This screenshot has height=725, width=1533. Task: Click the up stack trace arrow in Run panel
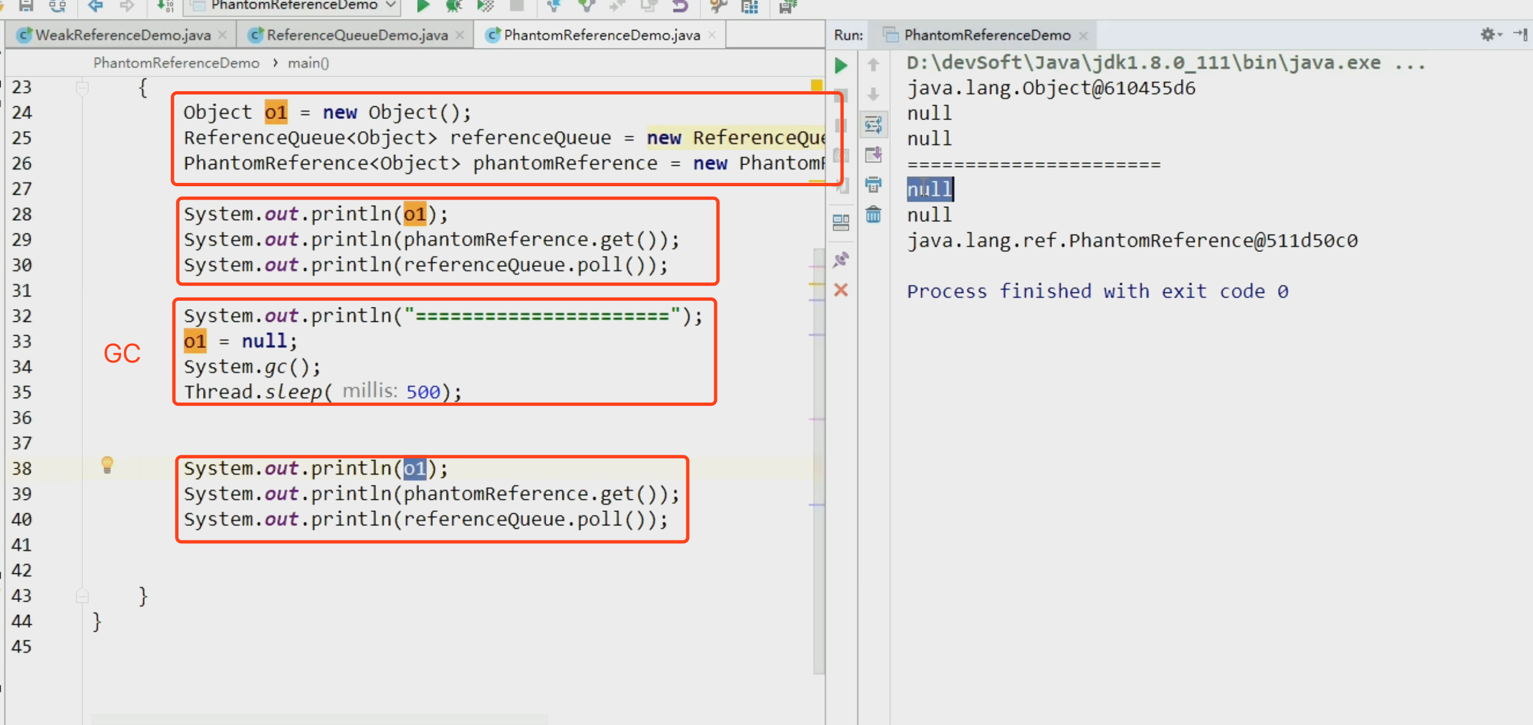[x=873, y=64]
